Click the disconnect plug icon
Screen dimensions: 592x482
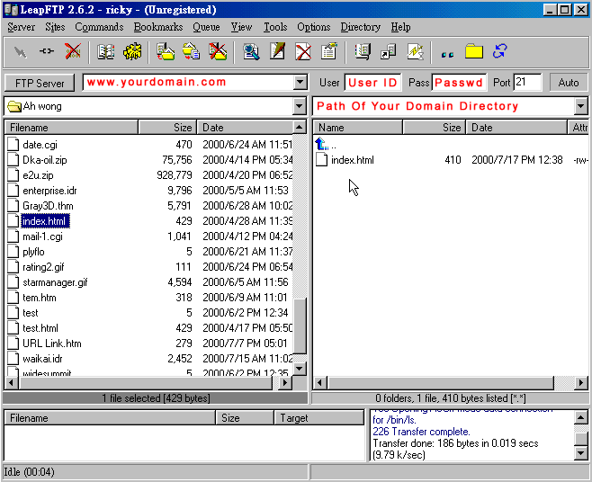point(47,51)
